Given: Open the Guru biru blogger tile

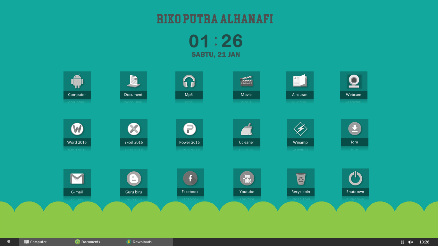Looking at the screenshot, I should pyautogui.click(x=134, y=182).
